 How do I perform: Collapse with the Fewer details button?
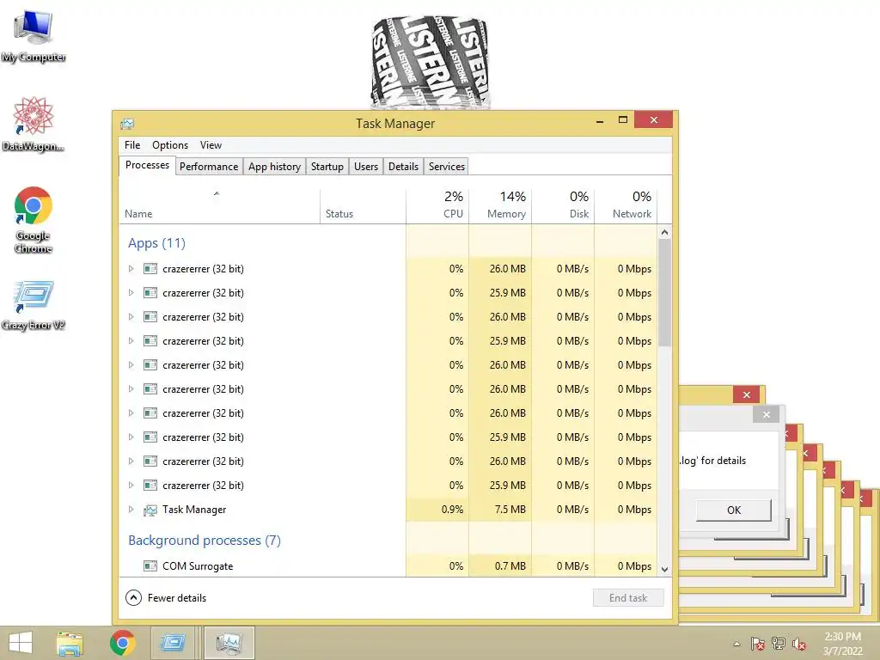[166, 598]
